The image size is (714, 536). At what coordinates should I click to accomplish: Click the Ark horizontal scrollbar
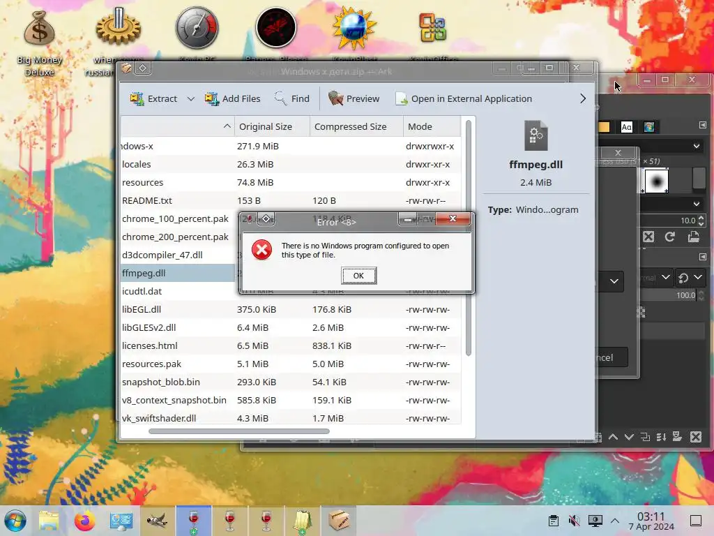pos(239,431)
